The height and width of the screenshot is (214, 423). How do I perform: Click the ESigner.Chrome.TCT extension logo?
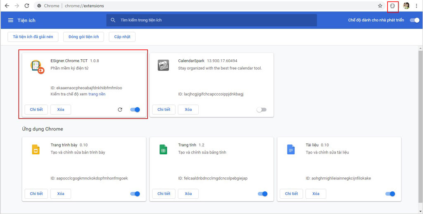tap(37, 67)
